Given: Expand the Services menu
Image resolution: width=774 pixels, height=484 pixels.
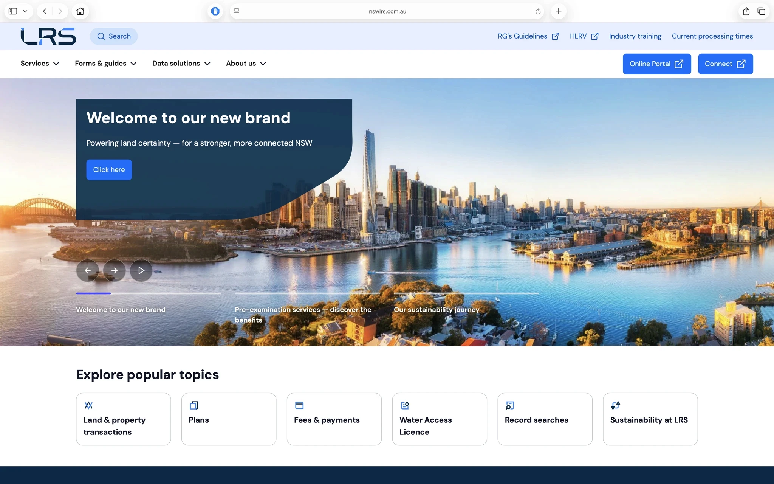Looking at the screenshot, I should click(x=40, y=64).
